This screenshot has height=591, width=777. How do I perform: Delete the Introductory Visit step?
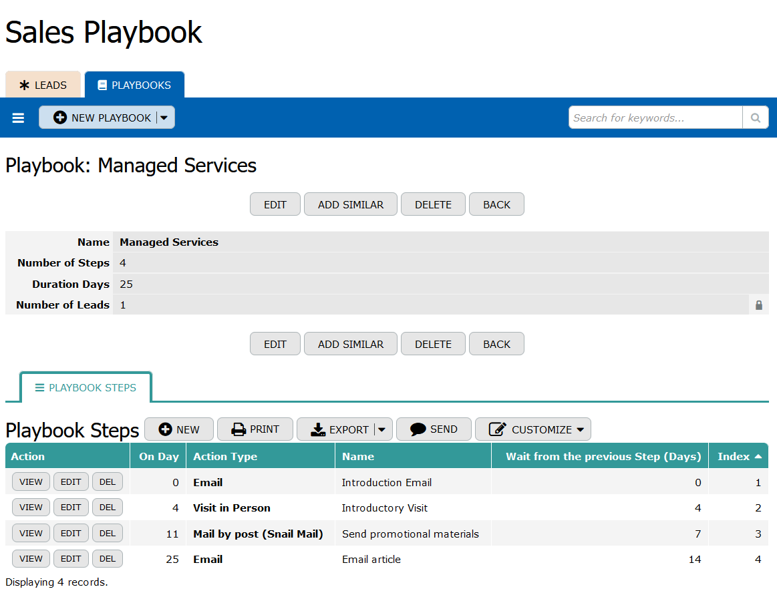tap(108, 508)
